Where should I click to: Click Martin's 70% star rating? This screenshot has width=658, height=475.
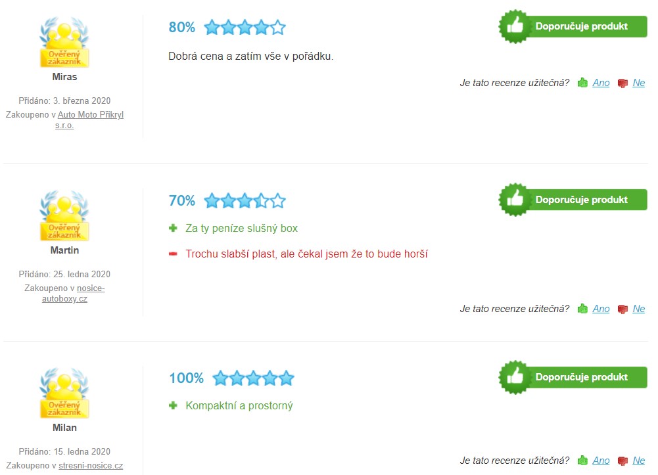pos(245,201)
